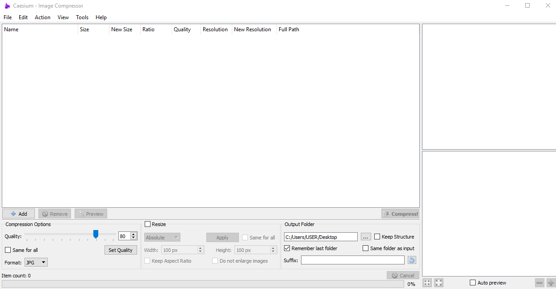The height and width of the screenshot is (289, 556).
Task: Click the Cancel button
Action: (x=403, y=276)
